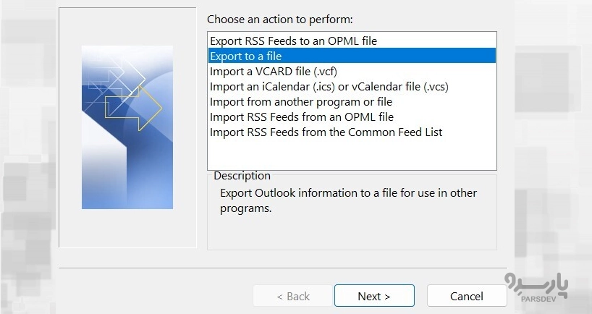Choose the highlighted "Export to a file" action
The image size is (592, 314).
click(x=246, y=56)
